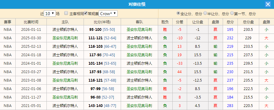This screenshot has height=110, width=274.
Task: Click the date 2021-11-27
Action: pos(31,97)
